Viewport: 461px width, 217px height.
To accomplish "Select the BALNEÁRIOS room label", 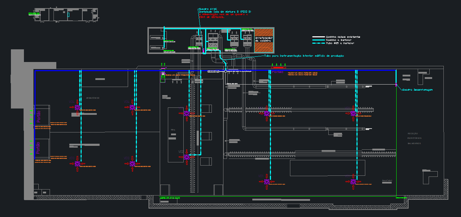I will click(414, 143).
